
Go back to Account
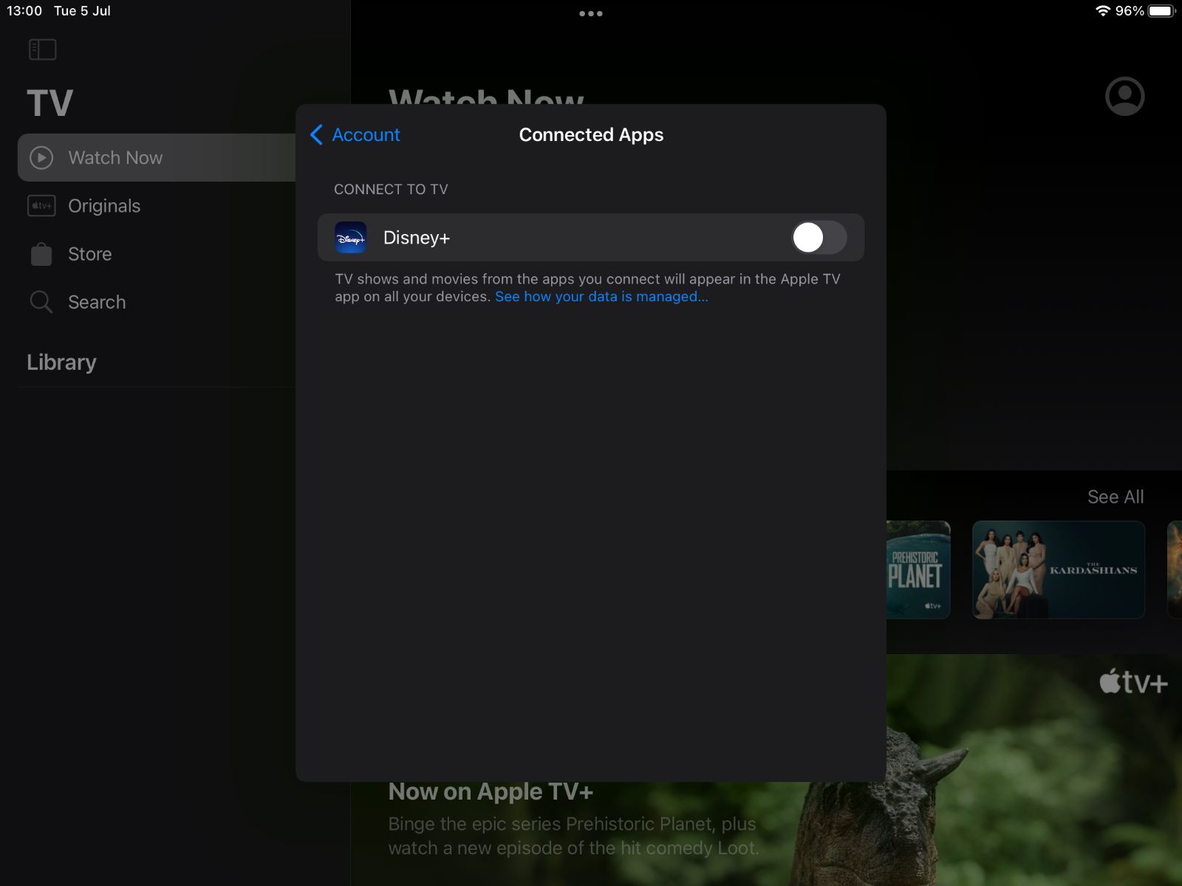pyautogui.click(x=355, y=135)
